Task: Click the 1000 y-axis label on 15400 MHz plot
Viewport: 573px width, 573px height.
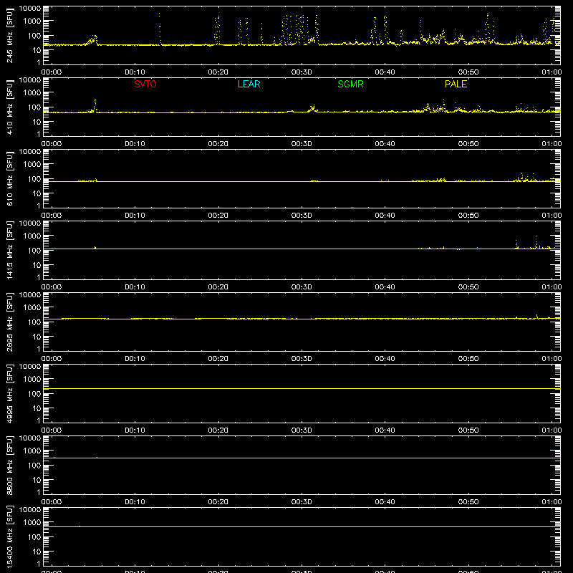Action: pos(32,523)
